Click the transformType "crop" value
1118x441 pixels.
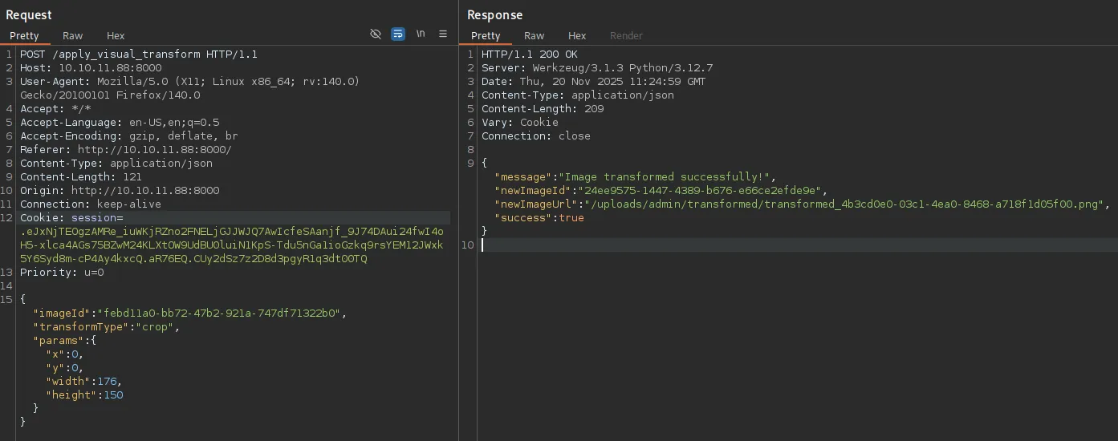tap(156, 327)
